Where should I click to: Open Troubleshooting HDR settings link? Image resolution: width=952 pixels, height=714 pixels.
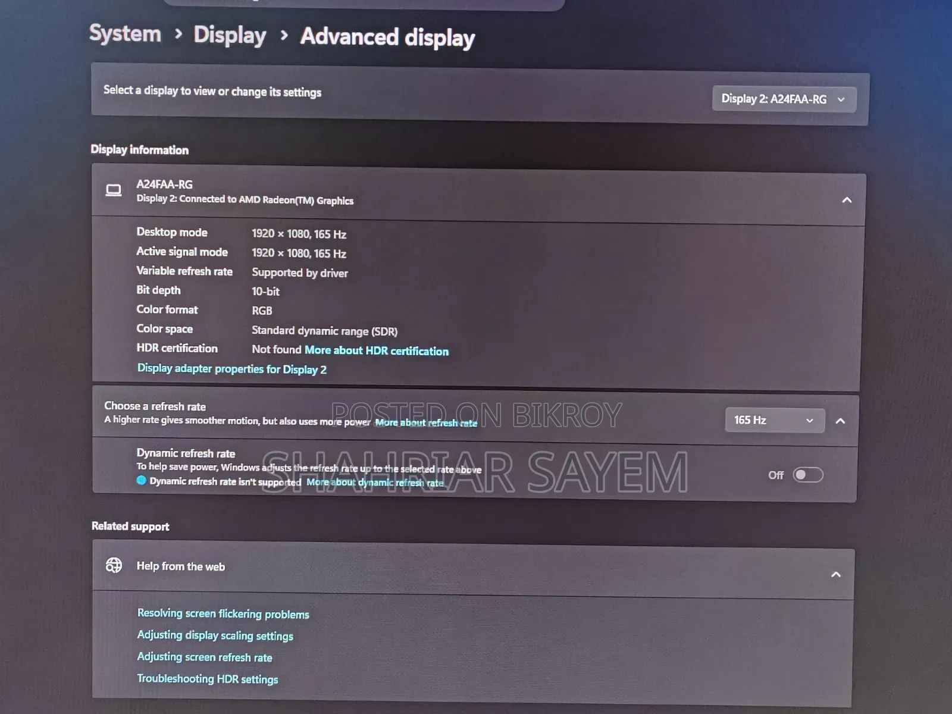coord(208,679)
